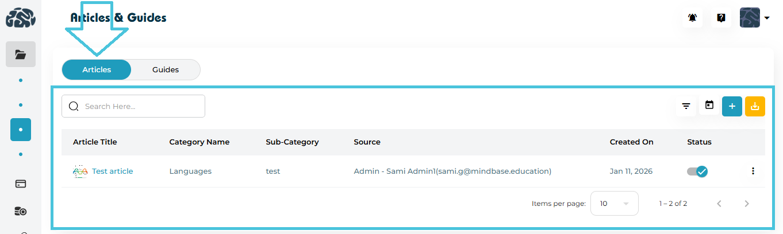Open the help question mark icon
The width and height of the screenshot is (783, 234).
tap(721, 18)
